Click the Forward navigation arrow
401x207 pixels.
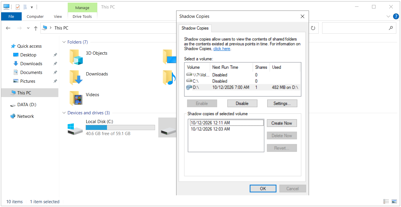tap(19, 28)
